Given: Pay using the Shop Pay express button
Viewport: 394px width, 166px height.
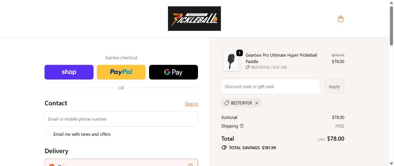Looking at the screenshot, I should coord(69,72).
